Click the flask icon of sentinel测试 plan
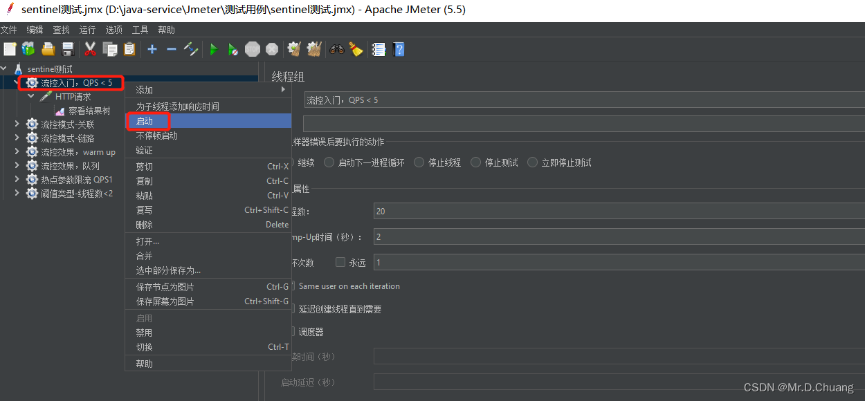Image resolution: width=865 pixels, height=401 pixels. coord(19,69)
